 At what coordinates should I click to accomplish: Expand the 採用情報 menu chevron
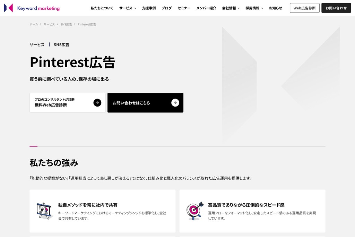click(262, 8)
